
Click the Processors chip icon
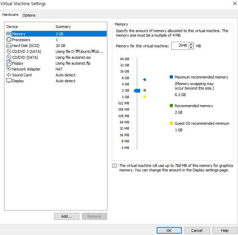[x=9, y=40]
